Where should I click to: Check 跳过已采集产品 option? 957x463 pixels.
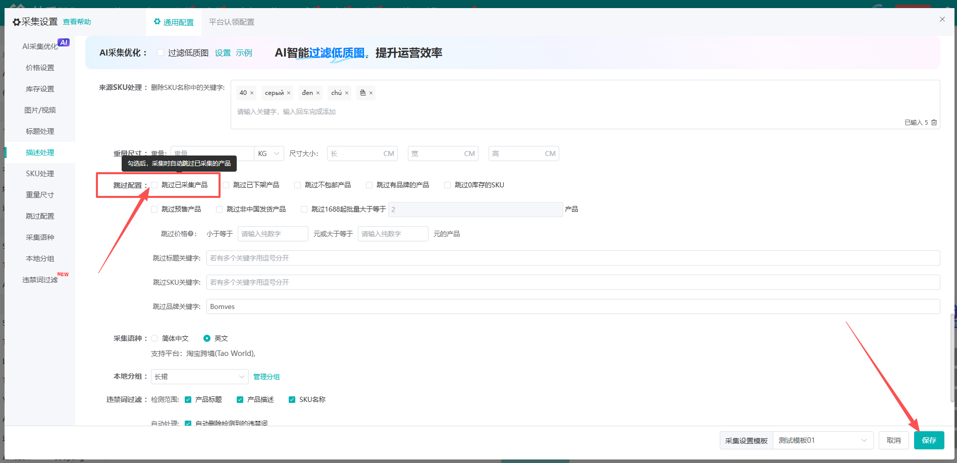tap(154, 185)
